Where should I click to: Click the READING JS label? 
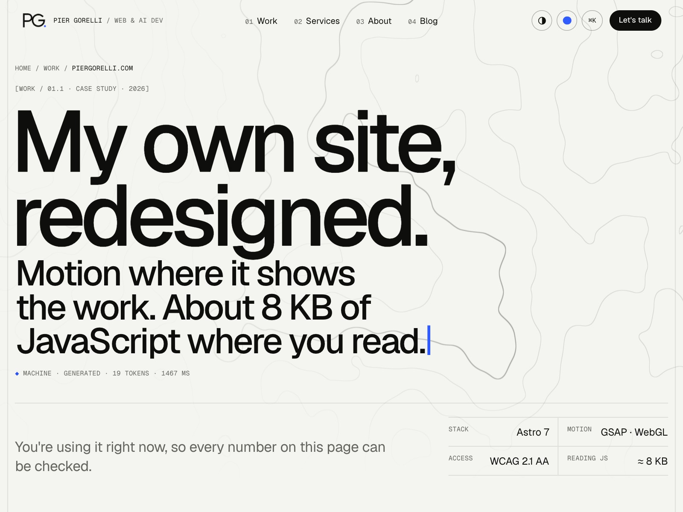click(x=587, y=458)
